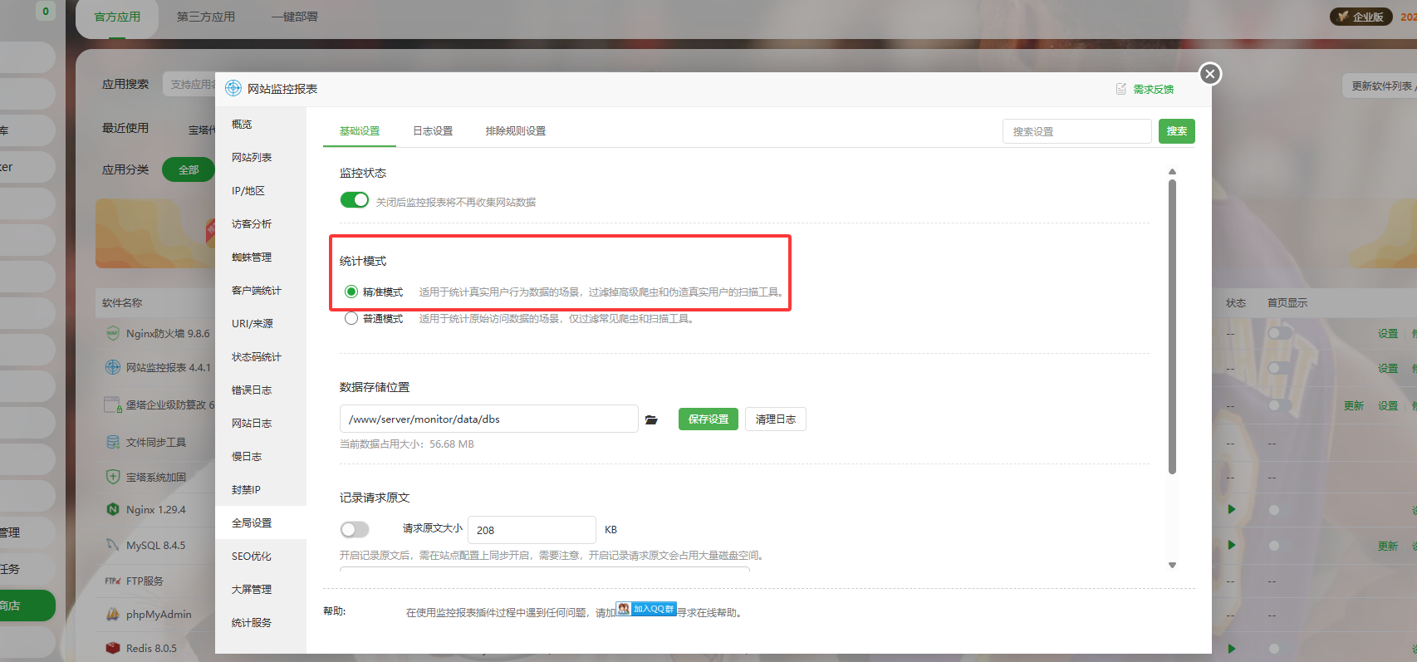Click the 堡塔企业级防篡改 icon
This screenshot has width=1417, height=662.
pyautogui.click(x=113, y=405)
